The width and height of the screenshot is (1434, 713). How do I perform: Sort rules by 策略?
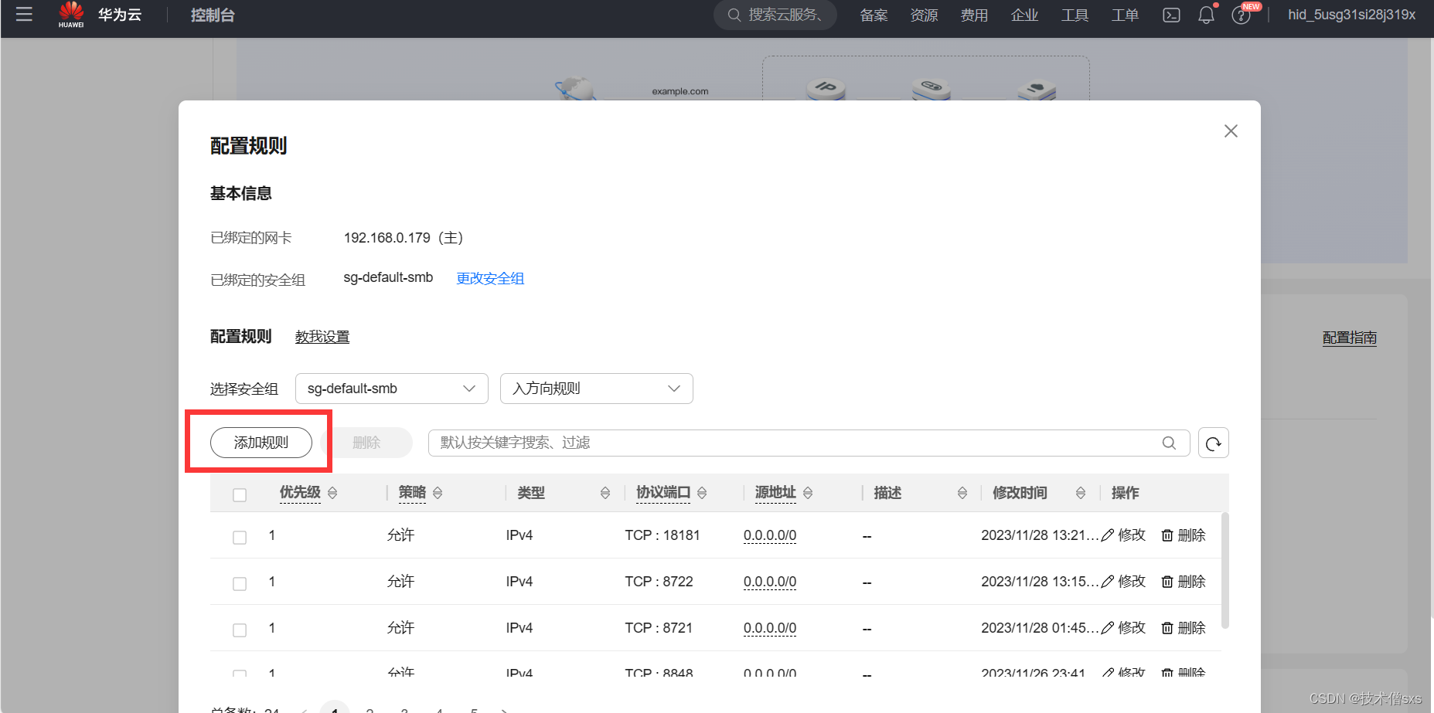pyautogui.click(x=438, y=493)
